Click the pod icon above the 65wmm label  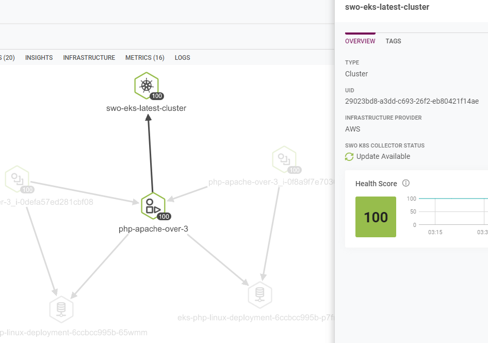click(x=61, y=309)
